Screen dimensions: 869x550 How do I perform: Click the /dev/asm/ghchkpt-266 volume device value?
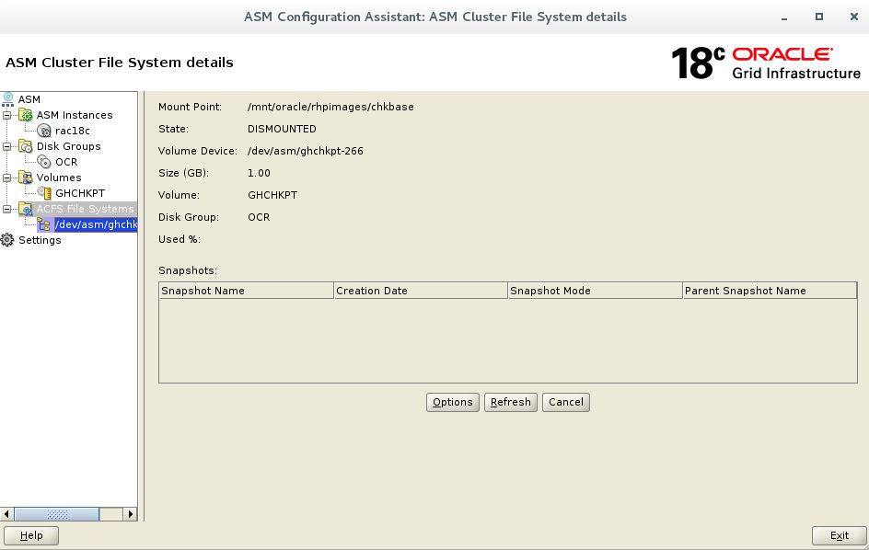[306, 151]
